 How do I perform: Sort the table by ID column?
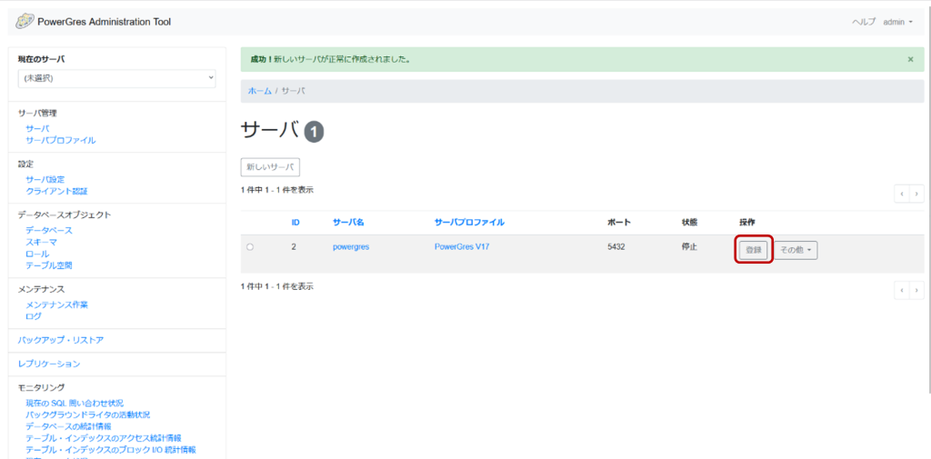pos(295,223)
